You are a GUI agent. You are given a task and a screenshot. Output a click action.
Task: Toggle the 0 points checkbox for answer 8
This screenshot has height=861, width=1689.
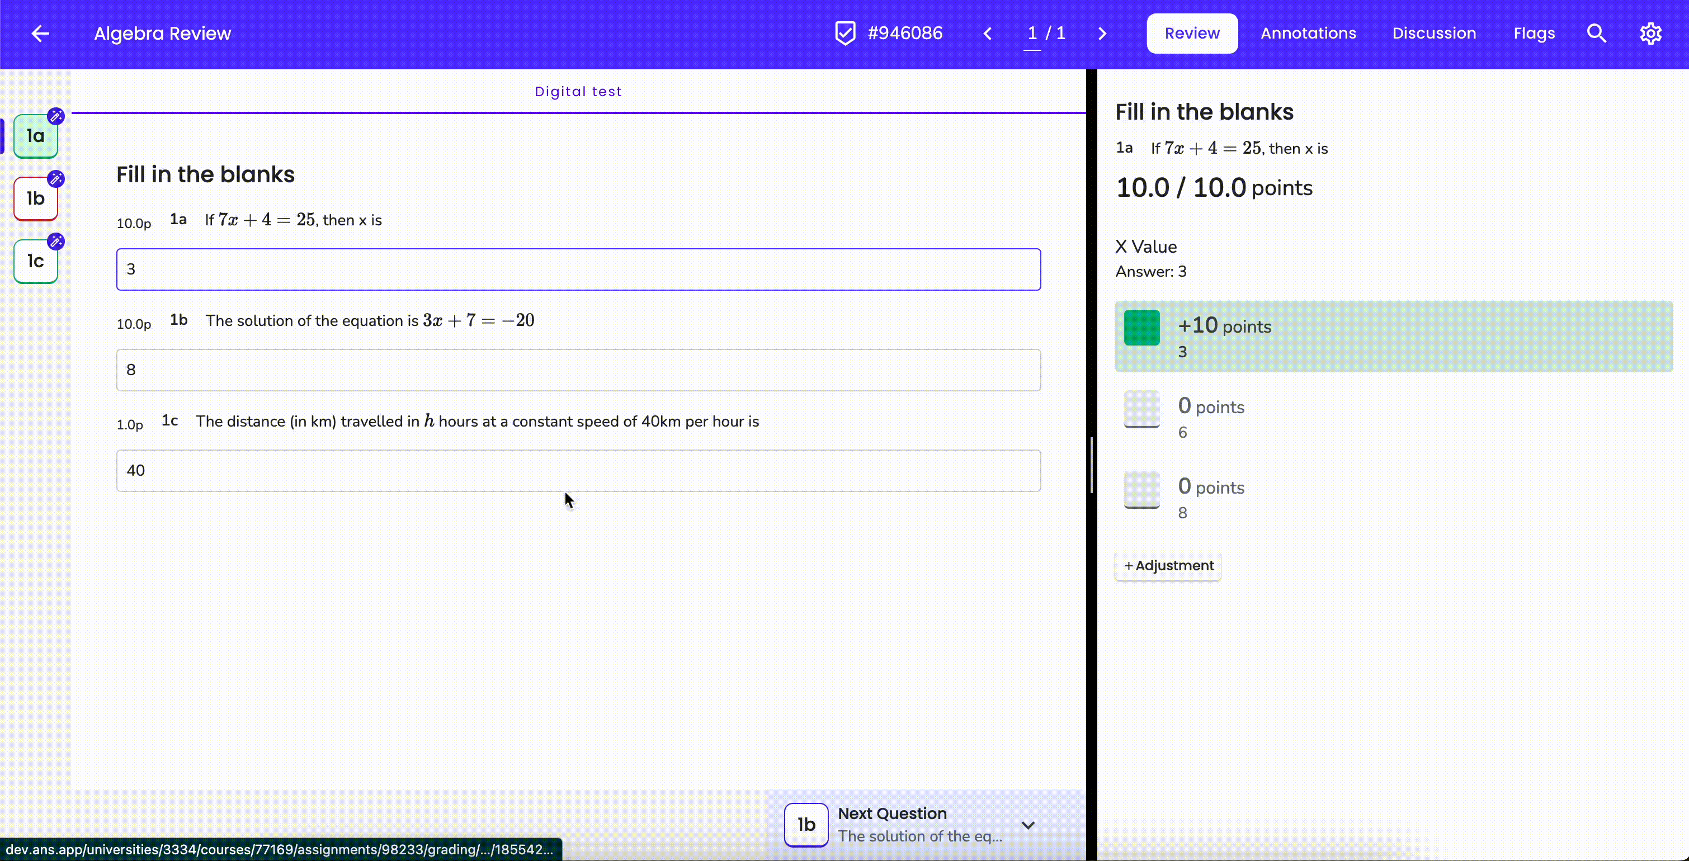coord(1141,489)
